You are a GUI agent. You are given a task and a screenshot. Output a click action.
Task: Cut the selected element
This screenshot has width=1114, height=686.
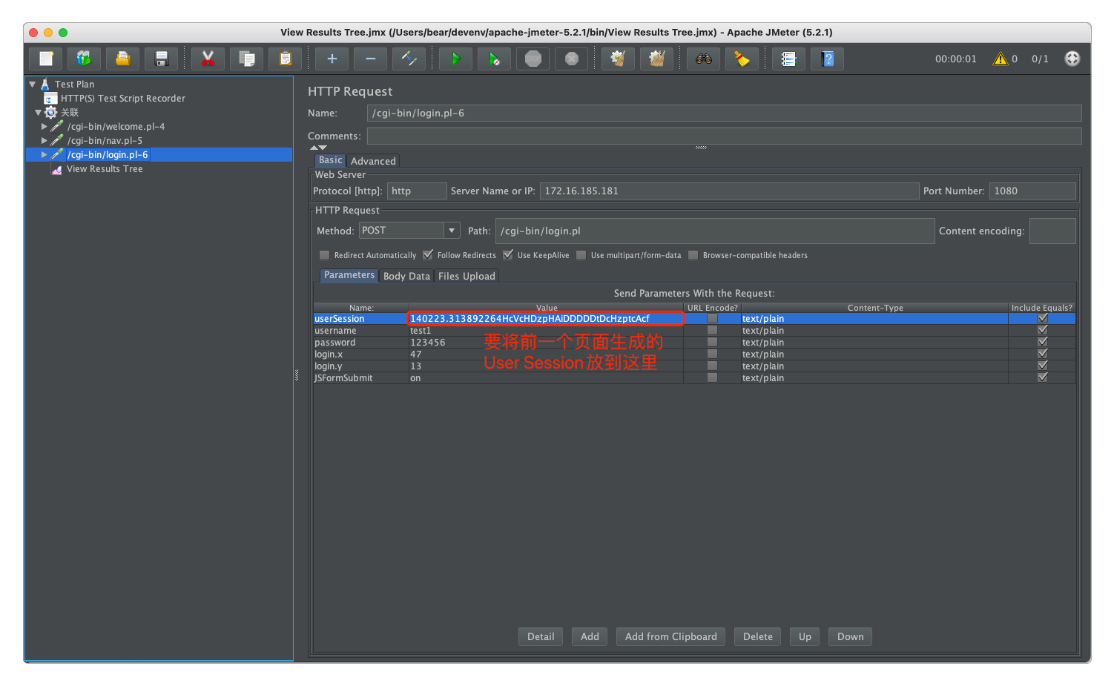click(208, 59)
